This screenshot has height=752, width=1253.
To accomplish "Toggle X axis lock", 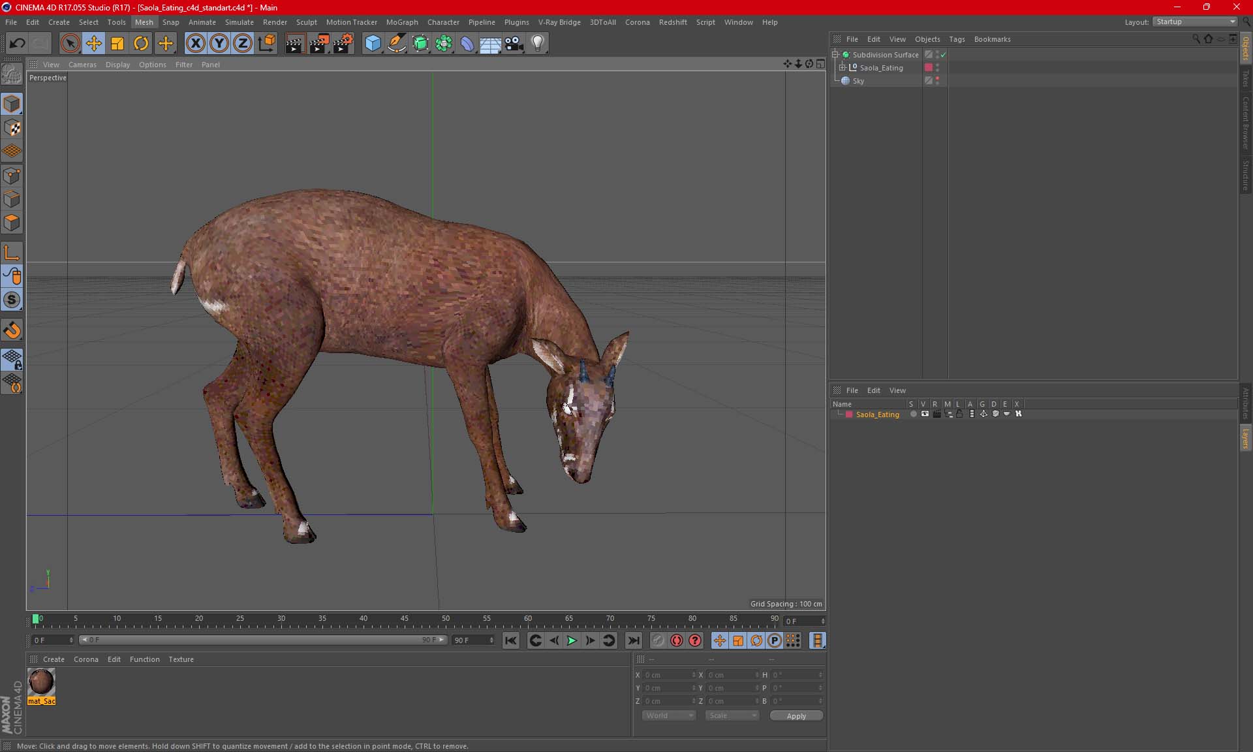I will [195, 44].
